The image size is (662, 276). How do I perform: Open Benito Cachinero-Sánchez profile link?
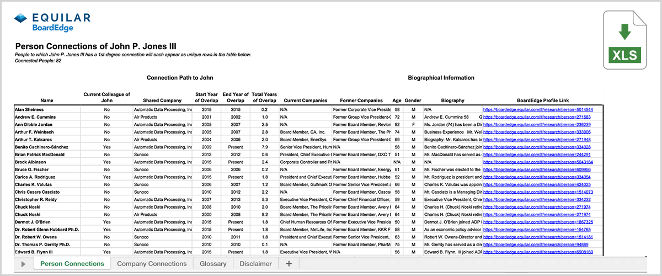coord(537,147)
